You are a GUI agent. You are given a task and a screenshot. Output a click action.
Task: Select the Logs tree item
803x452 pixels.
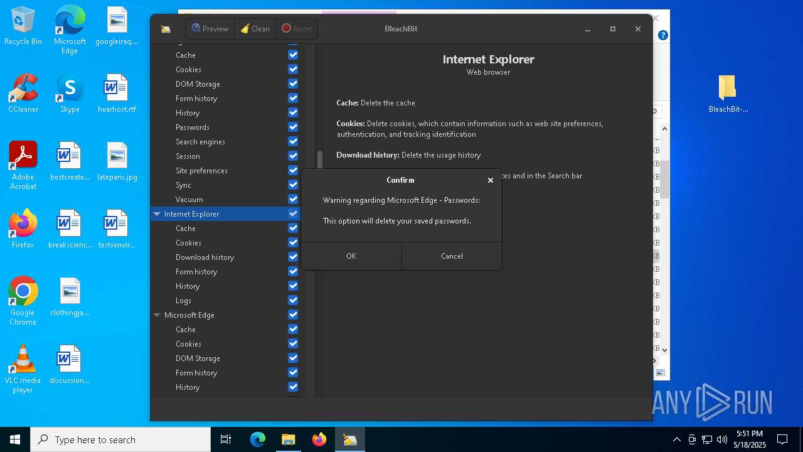pos(183,301)
